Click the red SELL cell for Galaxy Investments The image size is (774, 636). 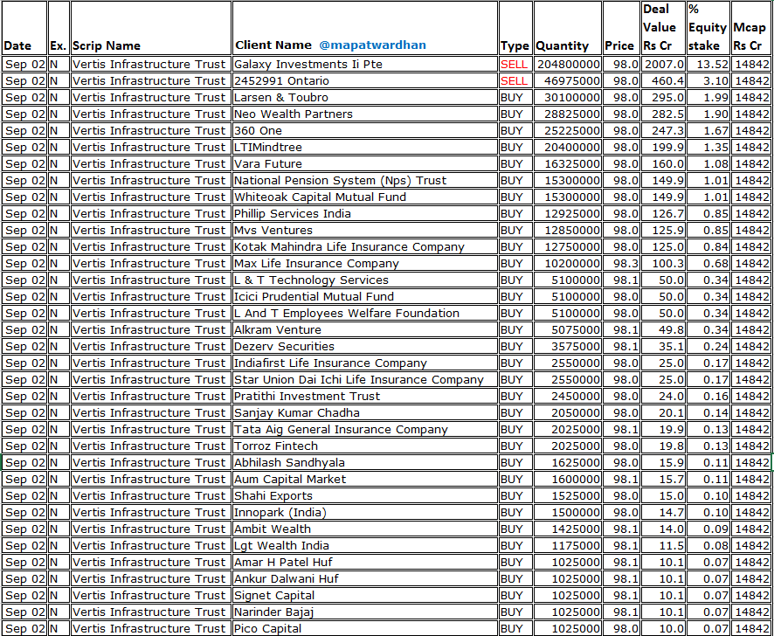click(515, 64)
